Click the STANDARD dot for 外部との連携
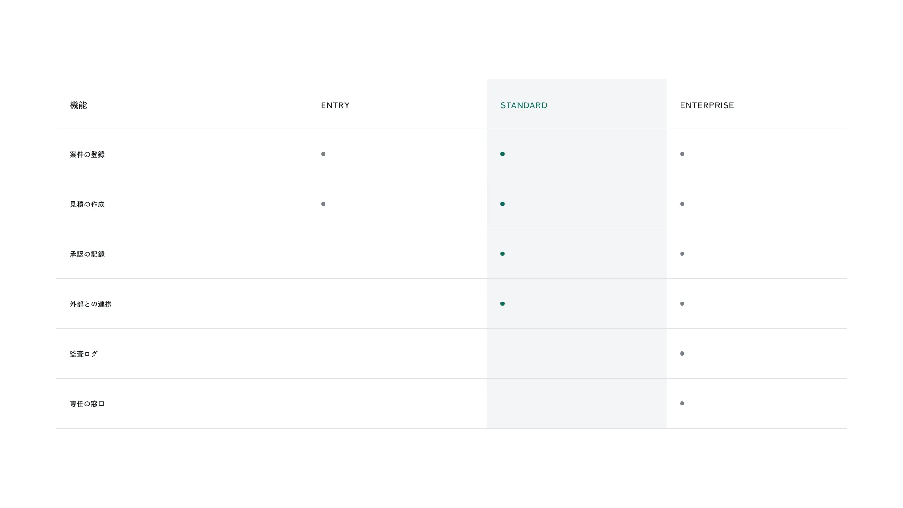This screenshot has width=903, height=508. coord(503,304)
